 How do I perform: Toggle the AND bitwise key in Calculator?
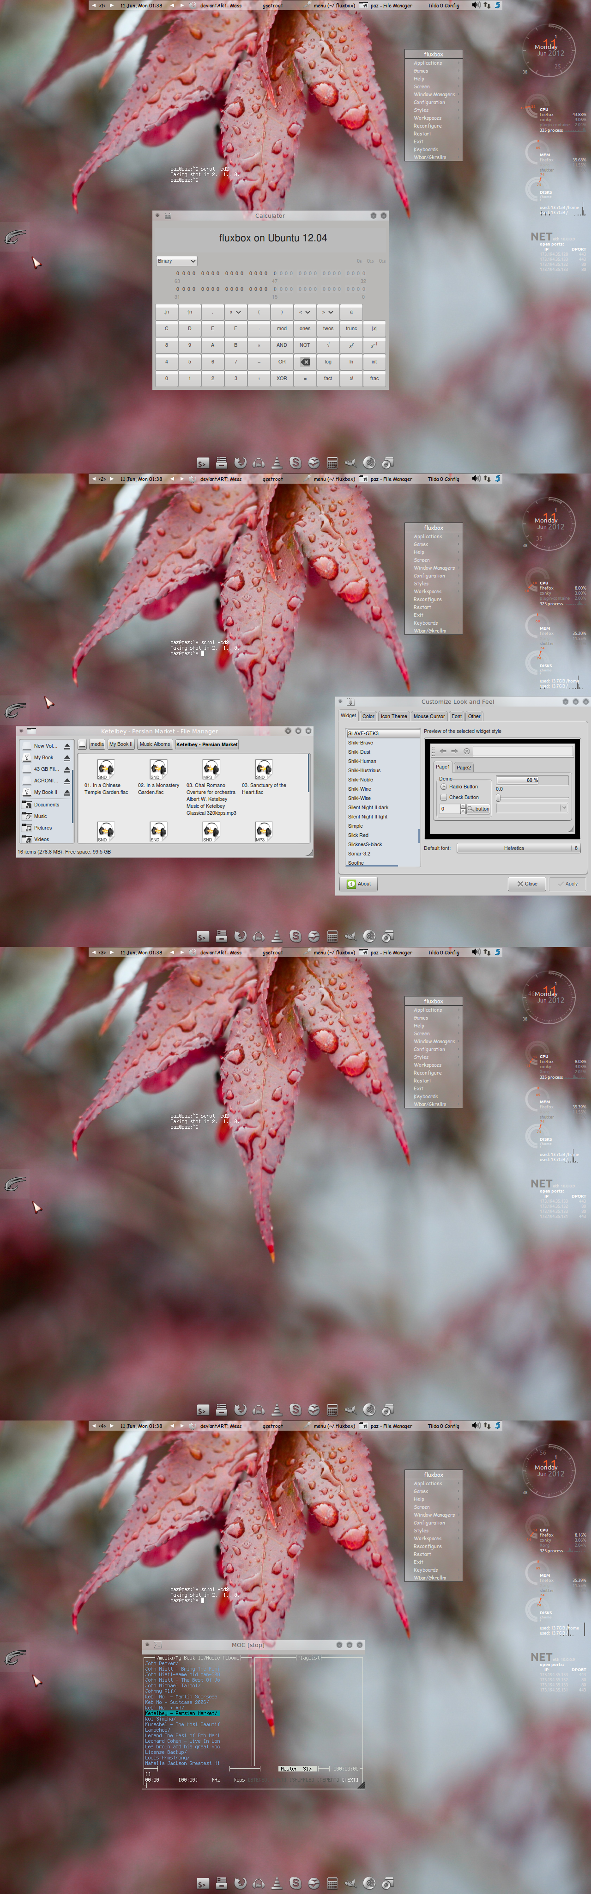282,345
